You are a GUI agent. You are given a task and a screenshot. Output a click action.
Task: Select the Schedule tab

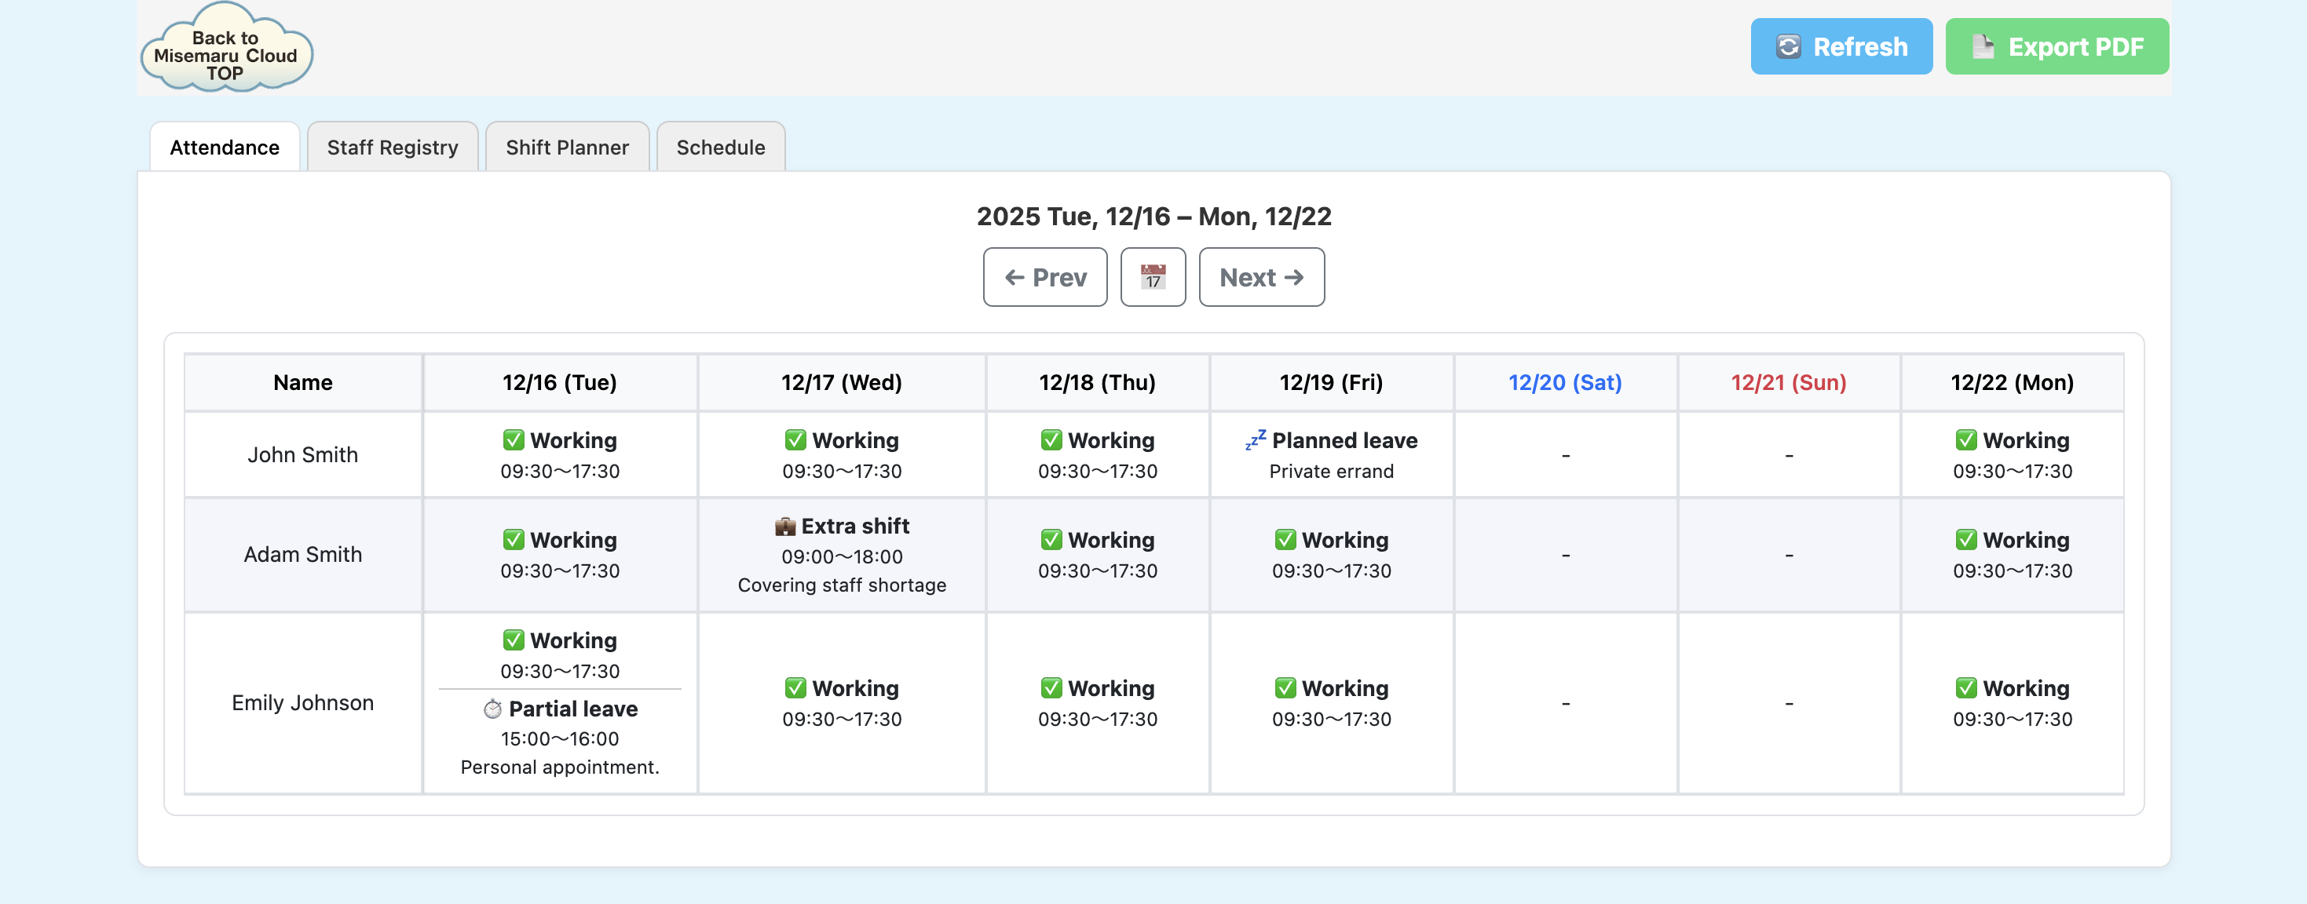pos(720,148)
